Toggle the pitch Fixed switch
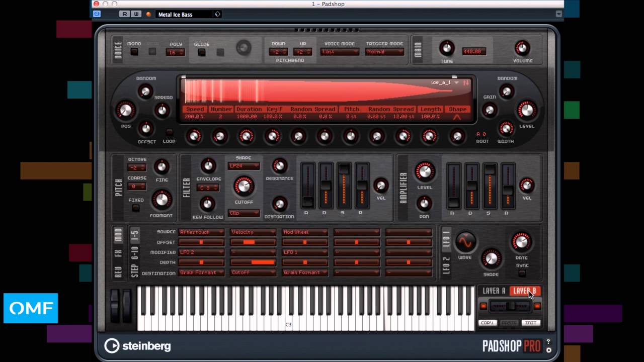 click(x=135, y=208)
